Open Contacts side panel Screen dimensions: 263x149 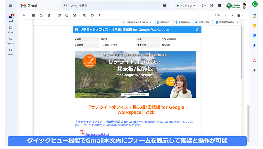point(254,45)
